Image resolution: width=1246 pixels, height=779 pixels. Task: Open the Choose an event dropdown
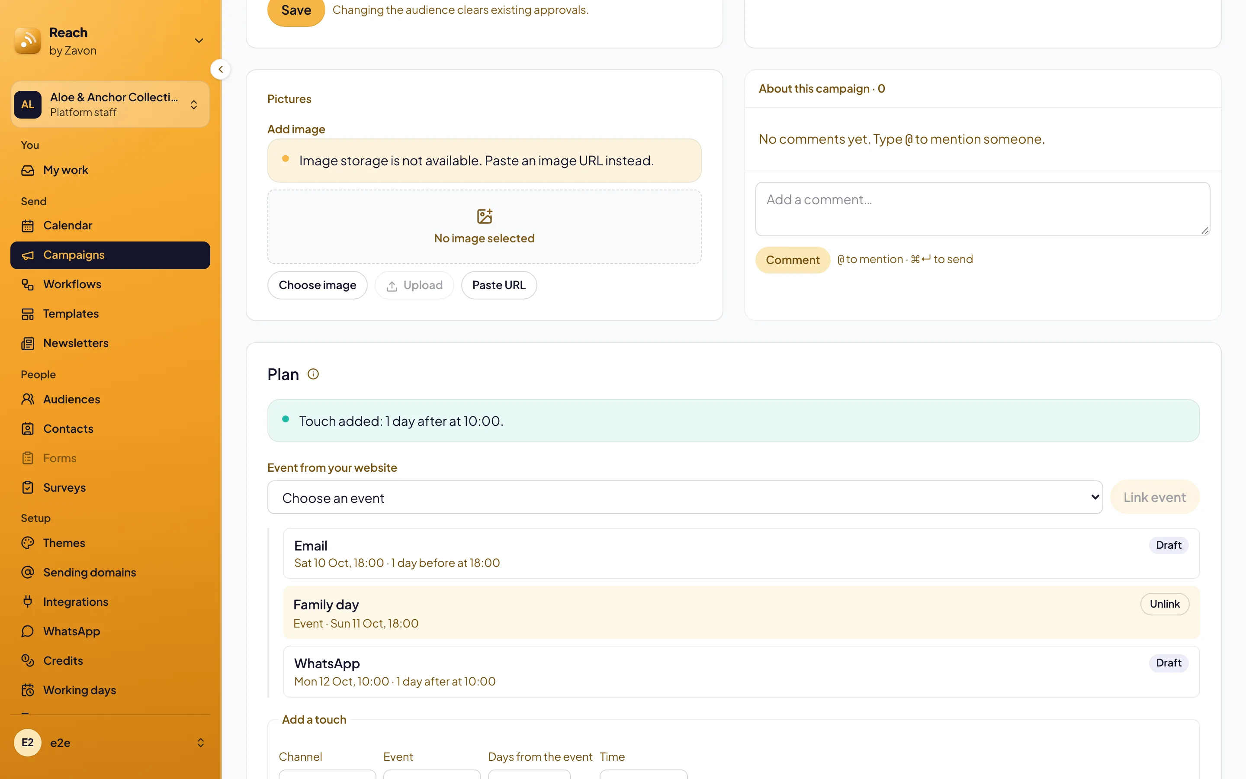(x=685, y=497)
